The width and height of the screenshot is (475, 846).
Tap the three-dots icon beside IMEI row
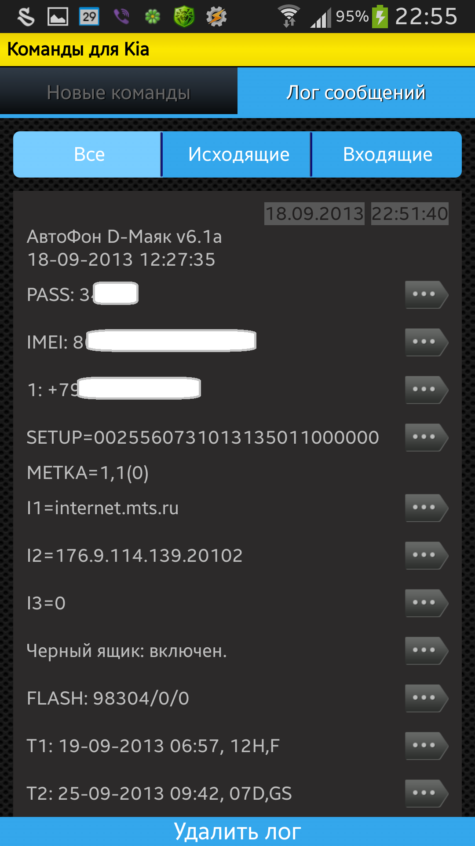tap(426, 342)
